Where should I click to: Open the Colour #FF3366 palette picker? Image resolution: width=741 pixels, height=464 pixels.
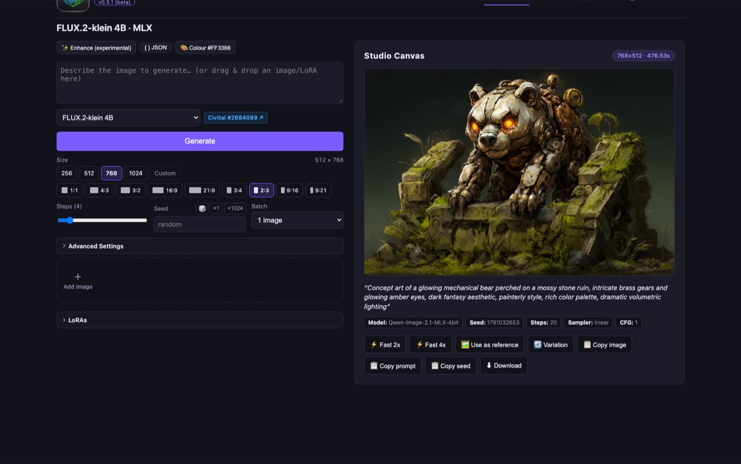click(205, 48)
